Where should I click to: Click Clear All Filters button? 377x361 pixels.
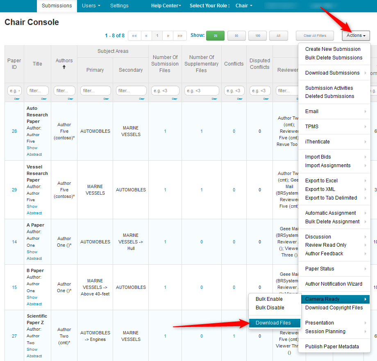point(315,36)
